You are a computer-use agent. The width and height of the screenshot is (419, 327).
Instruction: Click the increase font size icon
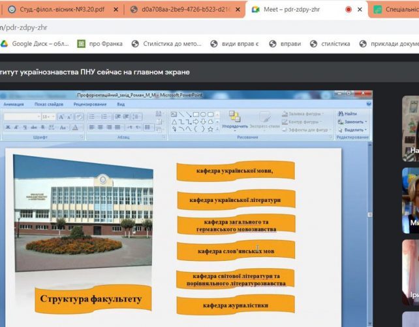tap(61, 116)
